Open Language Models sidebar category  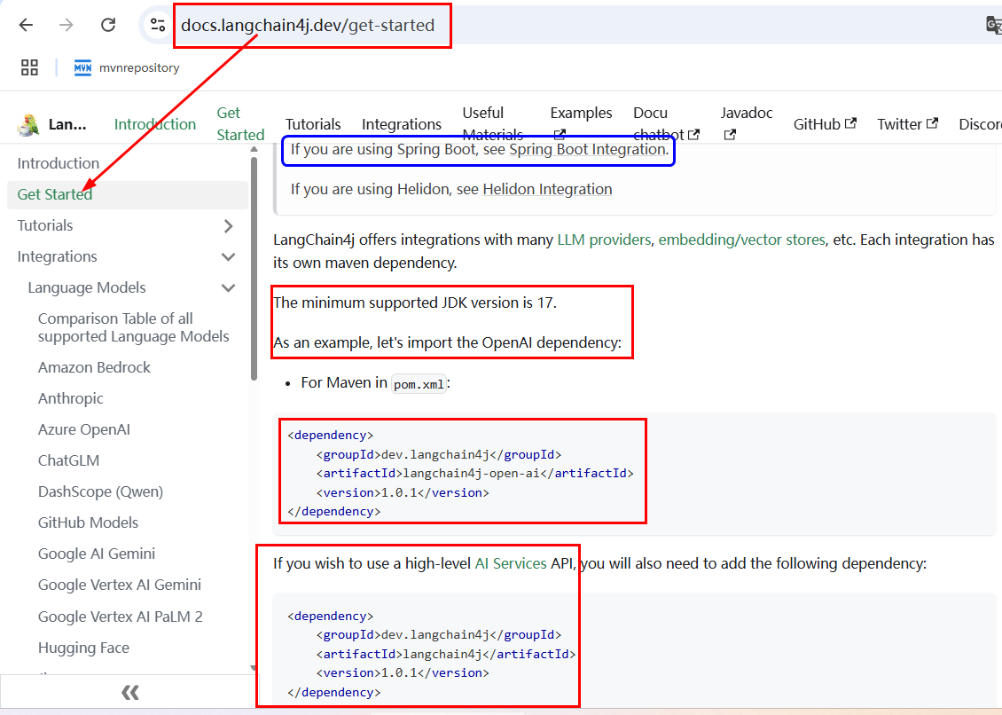(x=87, y=287)
